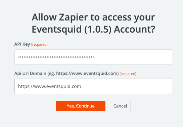Image resolution: width=183 pixels, height=127 pixels.
Task: Click the example URL inside the domain label
Action: pos(87,74)
